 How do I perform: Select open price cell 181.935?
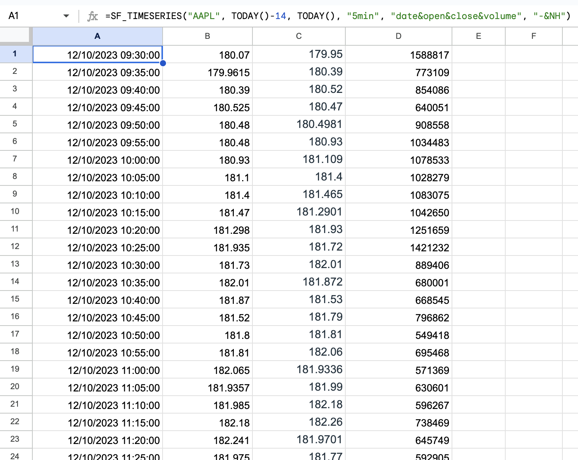[x=208, y=247]
